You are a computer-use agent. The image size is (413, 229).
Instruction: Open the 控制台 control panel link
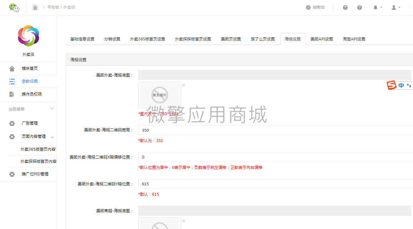click(x=315, y=8)
